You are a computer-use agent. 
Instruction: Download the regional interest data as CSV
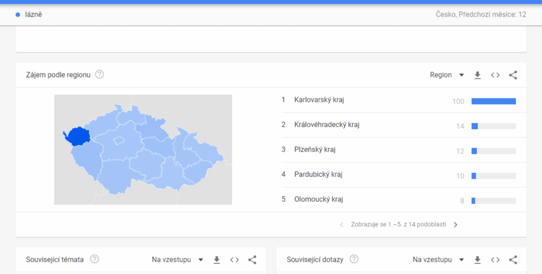477,75
